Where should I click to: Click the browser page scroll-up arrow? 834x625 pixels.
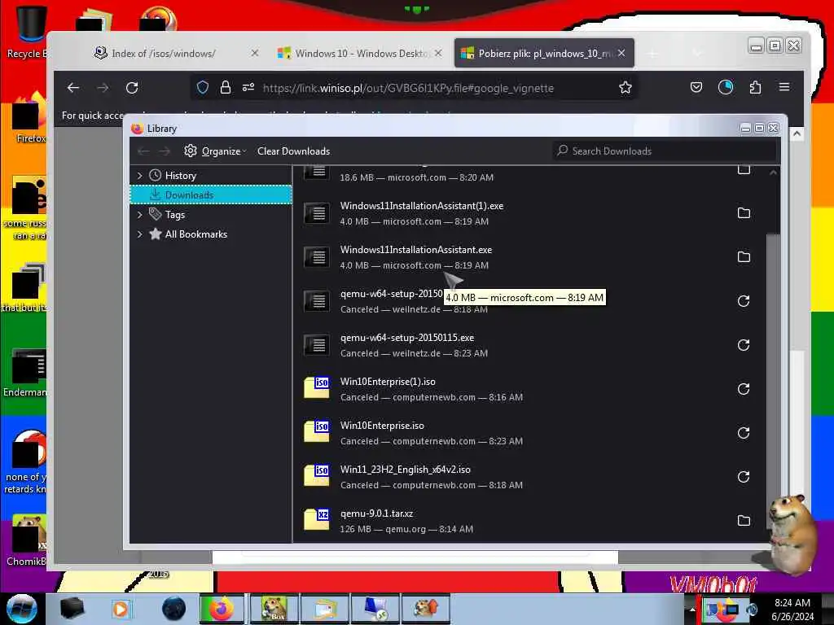point(797,134)
